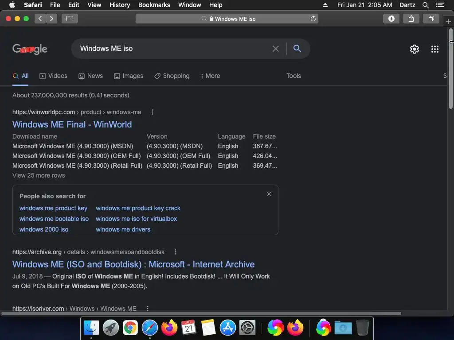Click the date and time in menu bar
This screenshot has height=340, width=454.
[x=364, y=5]
